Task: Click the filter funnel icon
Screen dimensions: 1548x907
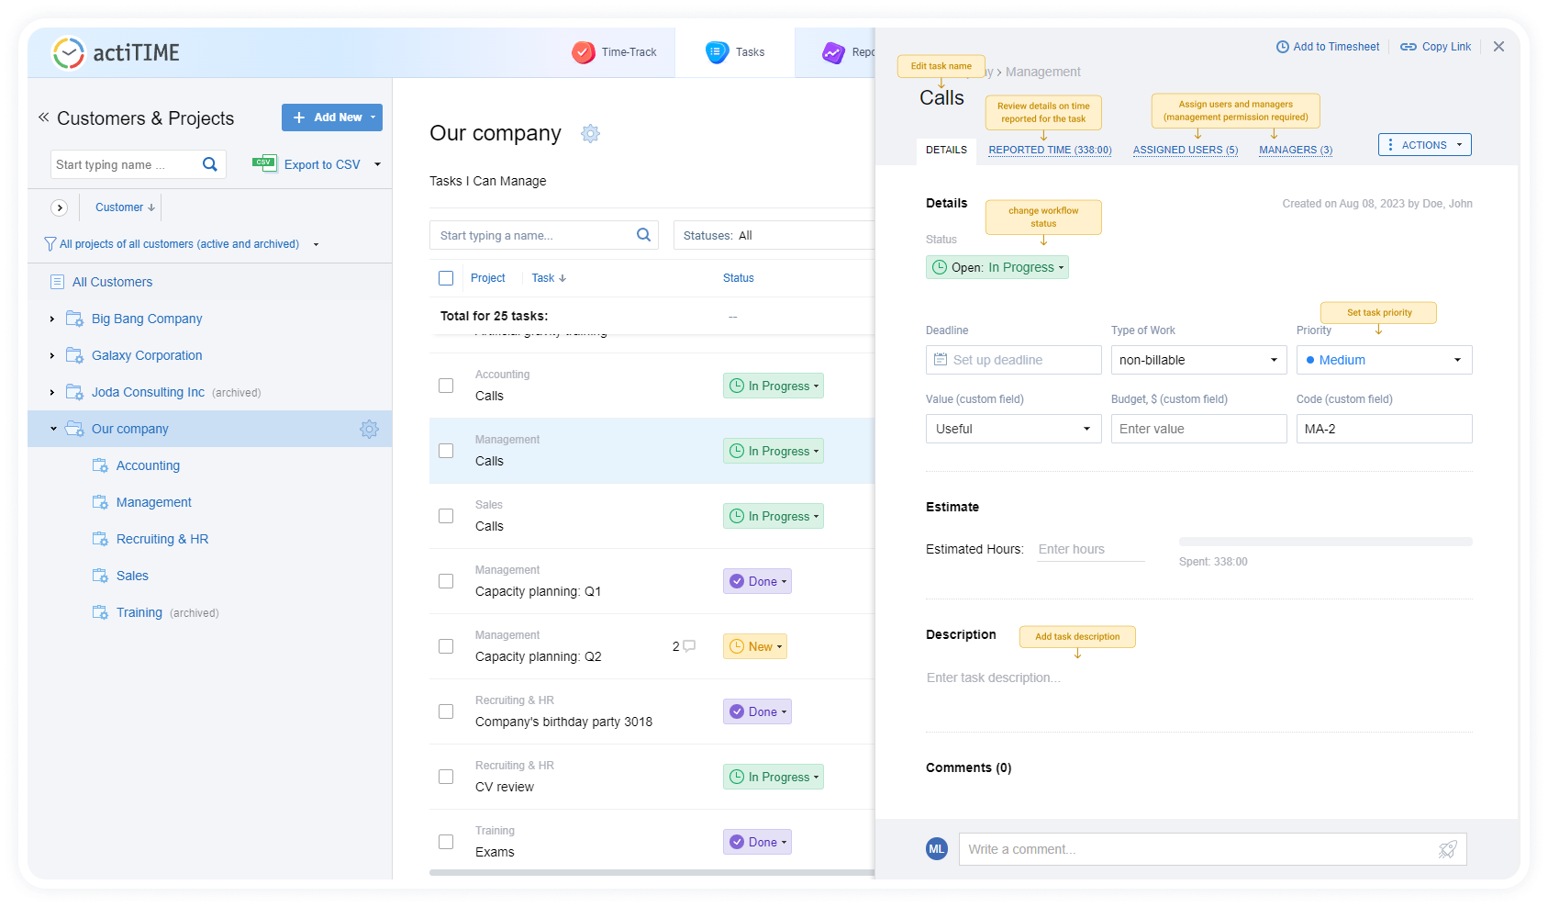Action: pos(50,244)
